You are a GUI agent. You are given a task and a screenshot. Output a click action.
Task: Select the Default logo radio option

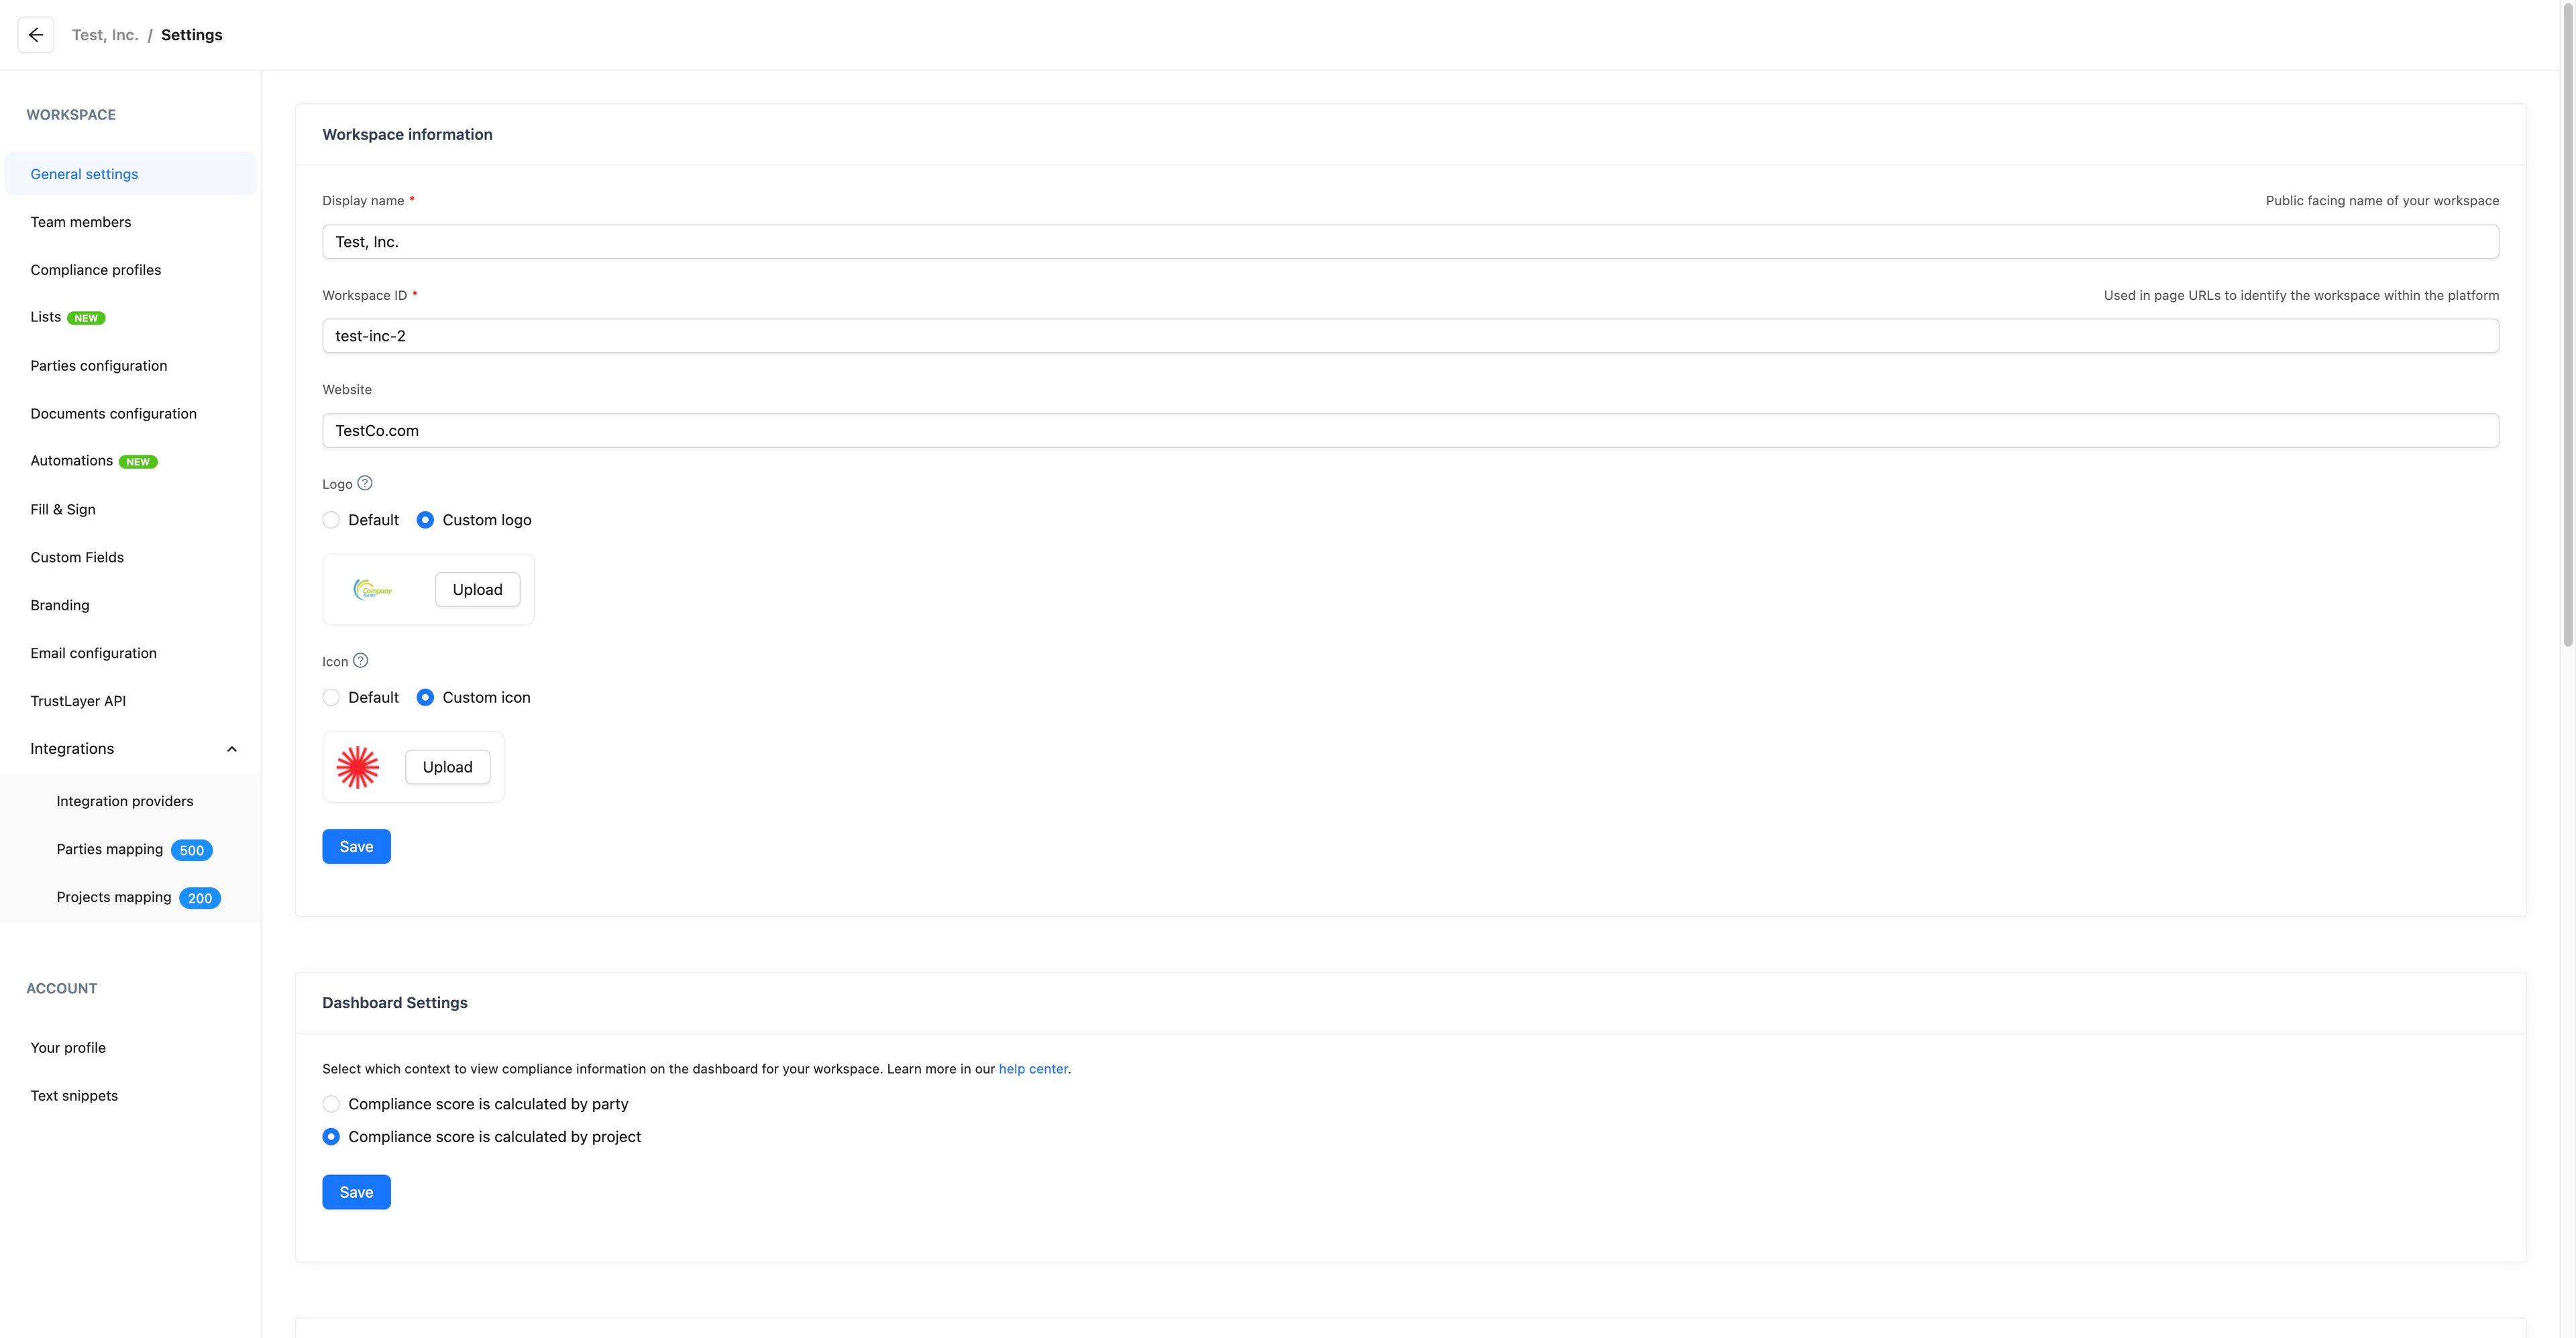331,520
